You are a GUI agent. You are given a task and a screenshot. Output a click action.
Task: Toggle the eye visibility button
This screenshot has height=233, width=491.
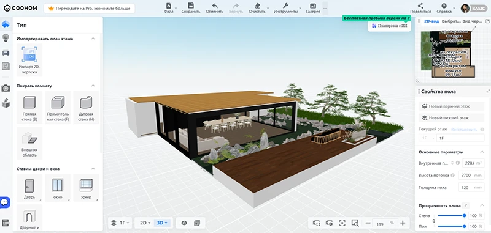[x=184, y=223]
